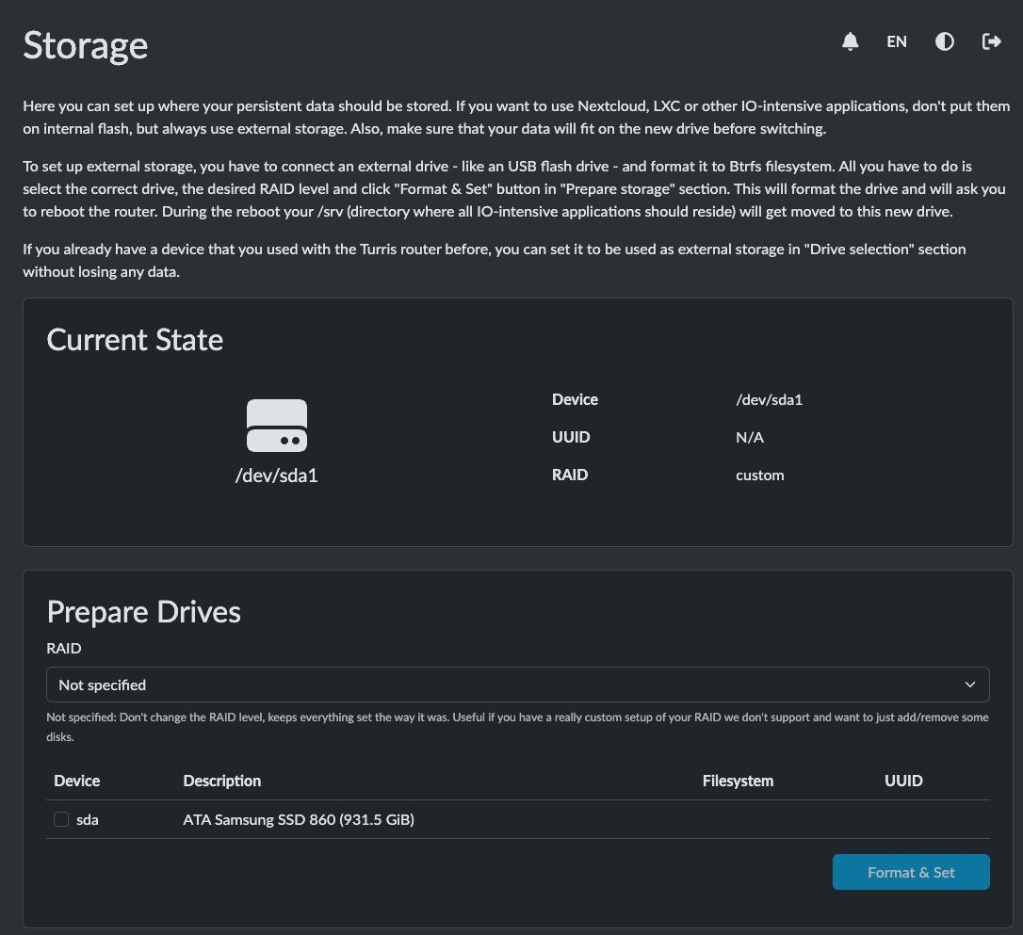The image size is (1023, 935).
Task: Click the RAID label in Current State
Action: [570, 475]
